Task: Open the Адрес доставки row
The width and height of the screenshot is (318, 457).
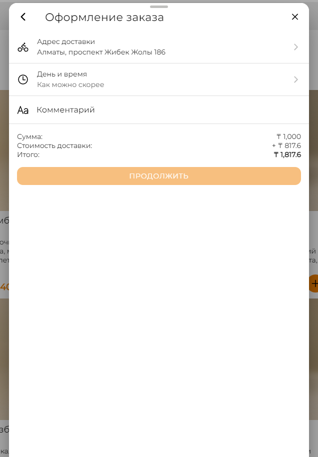Action: [159, 47]
